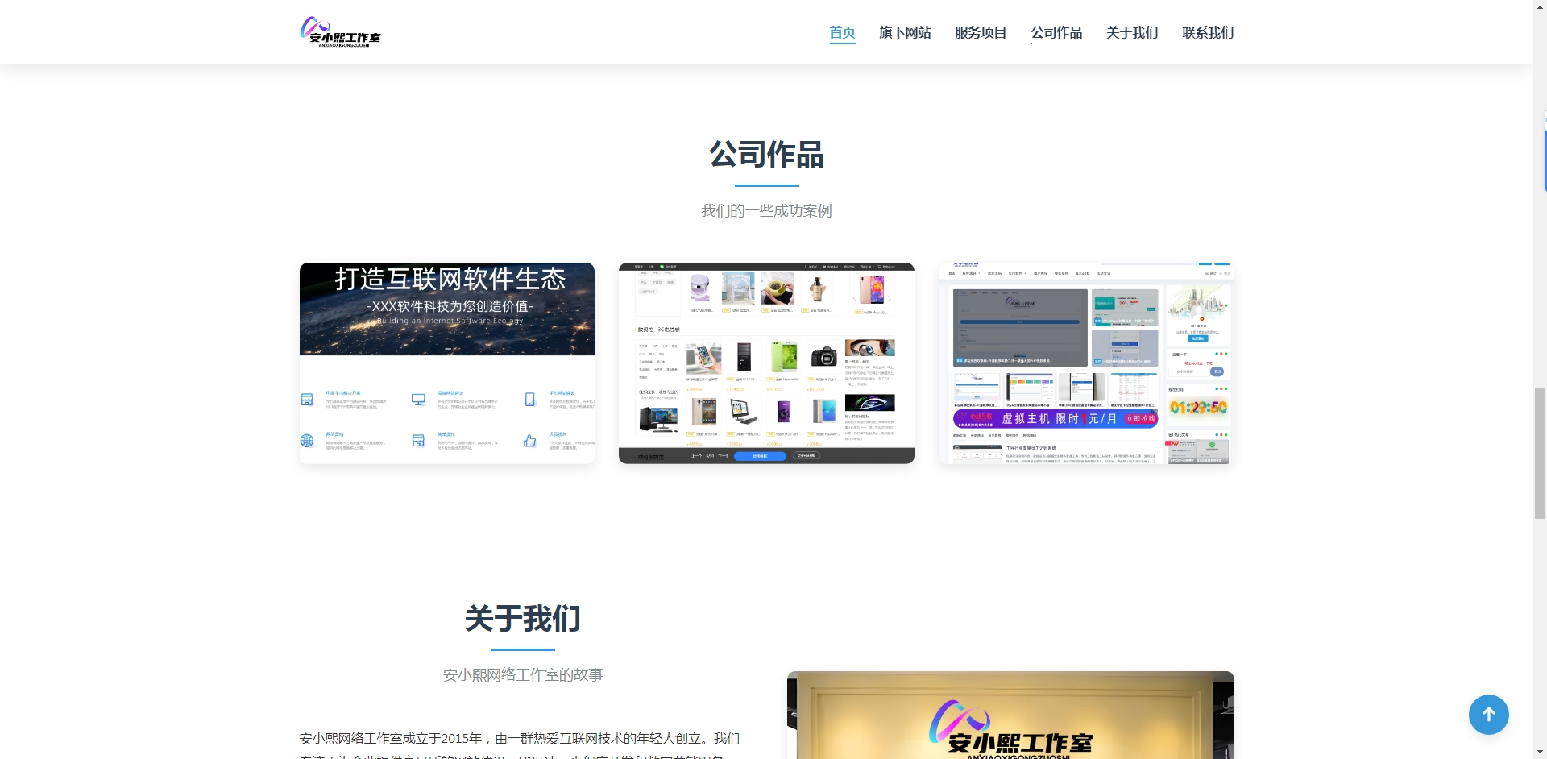Click the page vertical scrollbar thumb
This screenshot has width=1547, height=759.
pyautogui.click(x=1540, y=454)
